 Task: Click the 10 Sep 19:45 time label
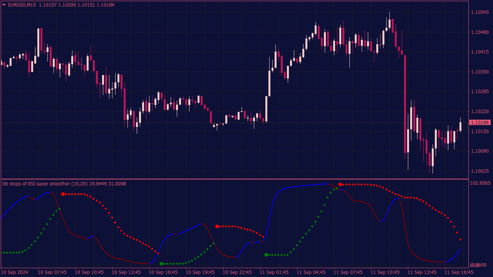200,272
